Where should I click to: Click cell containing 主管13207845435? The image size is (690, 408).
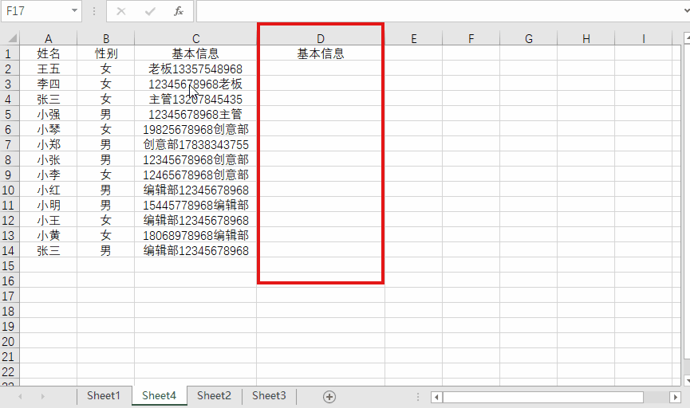tap(195, 100)
